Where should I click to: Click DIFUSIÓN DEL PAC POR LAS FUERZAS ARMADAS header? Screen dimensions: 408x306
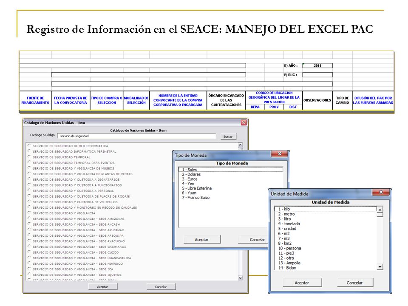(x=373, y=100)
